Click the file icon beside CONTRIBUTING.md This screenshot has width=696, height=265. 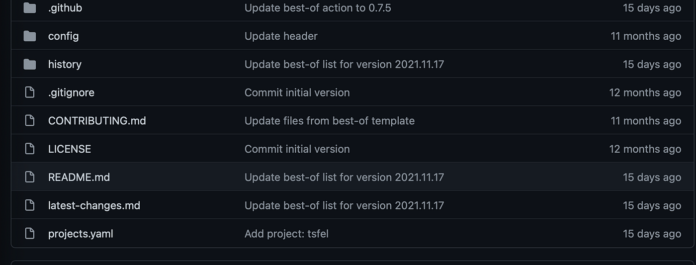tap(30, 121)
